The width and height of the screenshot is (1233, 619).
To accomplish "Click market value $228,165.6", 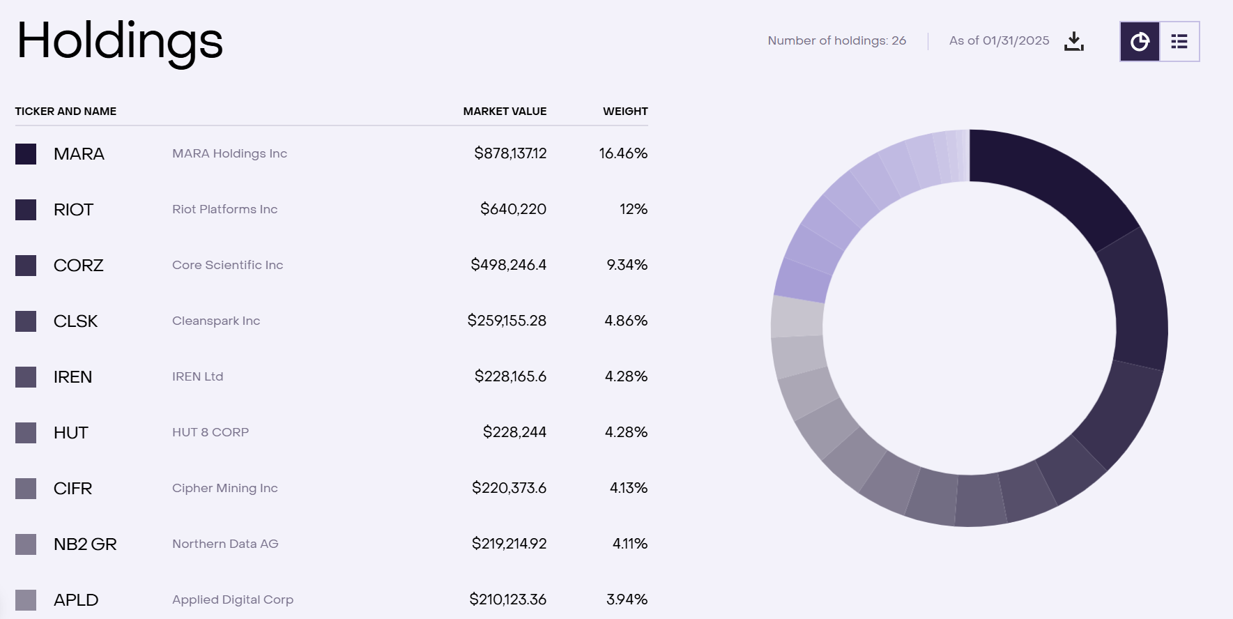I will point(510,376).
